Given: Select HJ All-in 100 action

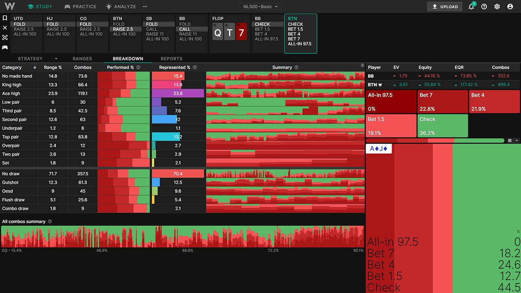Looking at the screenshot, I should click(58, 34).
